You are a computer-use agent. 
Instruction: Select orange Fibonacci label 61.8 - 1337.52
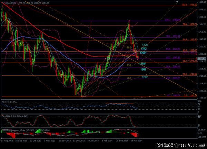click(x=190, y=39)
